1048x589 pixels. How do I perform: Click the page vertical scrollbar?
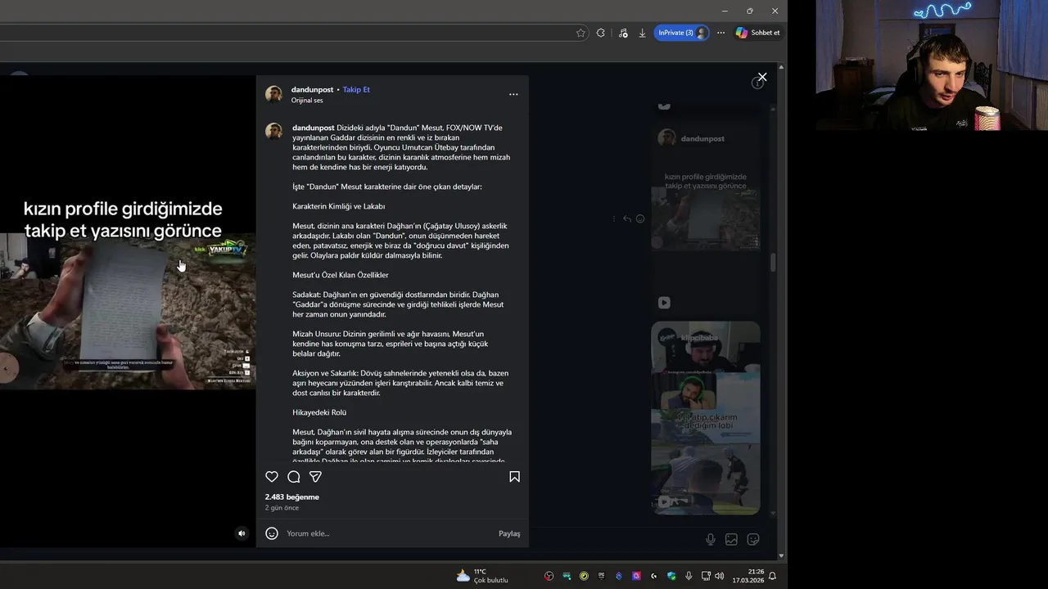(x=781, y=311)
